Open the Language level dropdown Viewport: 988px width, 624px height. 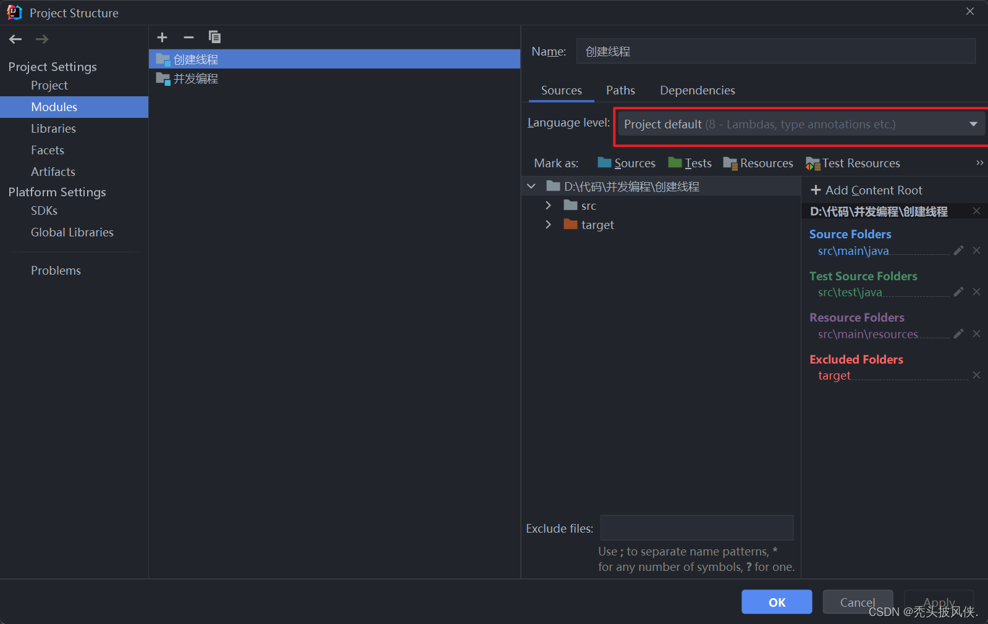tap(801, 124)
